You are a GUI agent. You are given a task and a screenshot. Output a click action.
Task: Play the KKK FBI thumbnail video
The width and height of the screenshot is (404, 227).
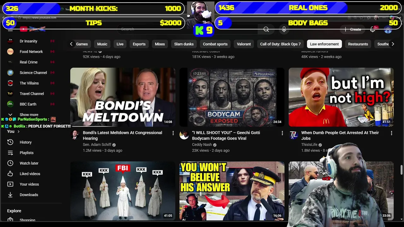pos(123,191)
